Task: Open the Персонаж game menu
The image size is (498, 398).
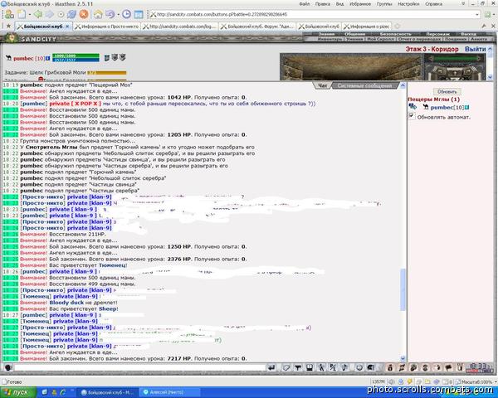Action: click(x=437, y=34)
